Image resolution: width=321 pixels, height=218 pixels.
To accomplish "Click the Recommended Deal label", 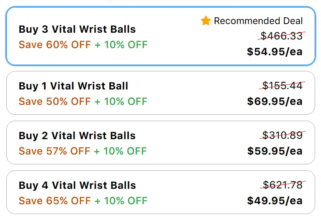I will tap(258, 21).
